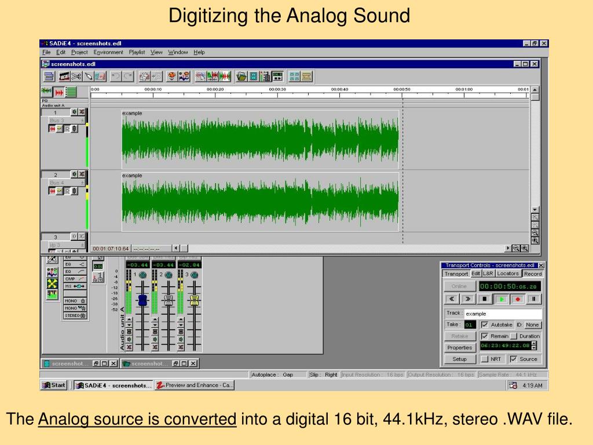The height and width of the screenshot is (445, 593).
Task: Click the Pause transport button
Action: click(534, 299)
